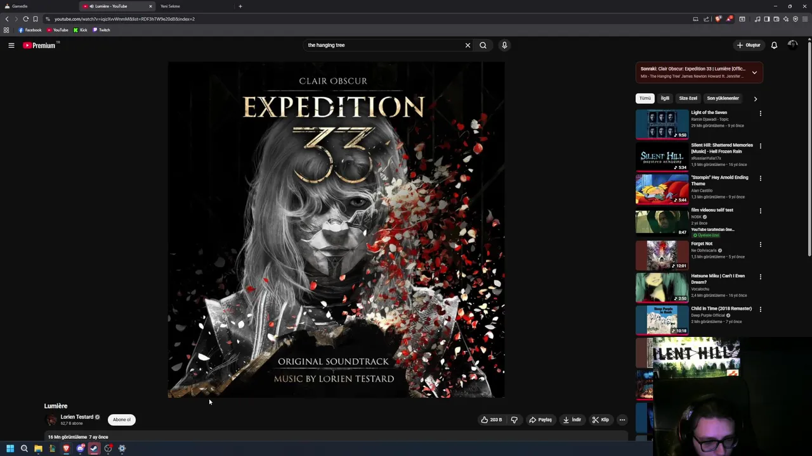Open more actions under the video
This screenshot has width=812, height=456.
click(x=622, y=419)
